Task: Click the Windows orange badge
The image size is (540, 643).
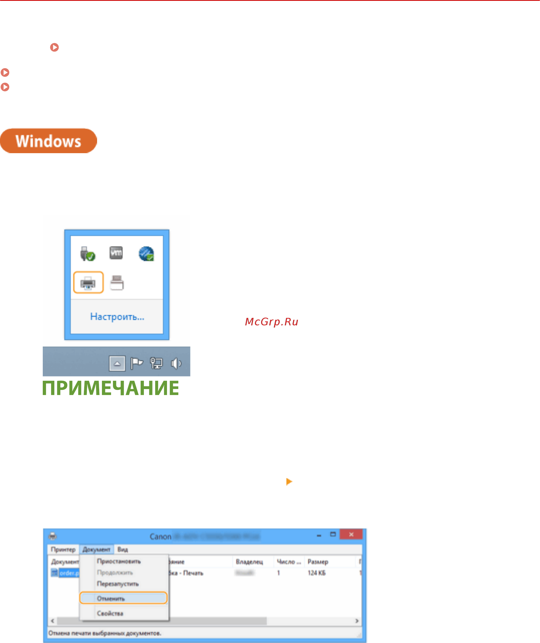Action: (48, 141)
